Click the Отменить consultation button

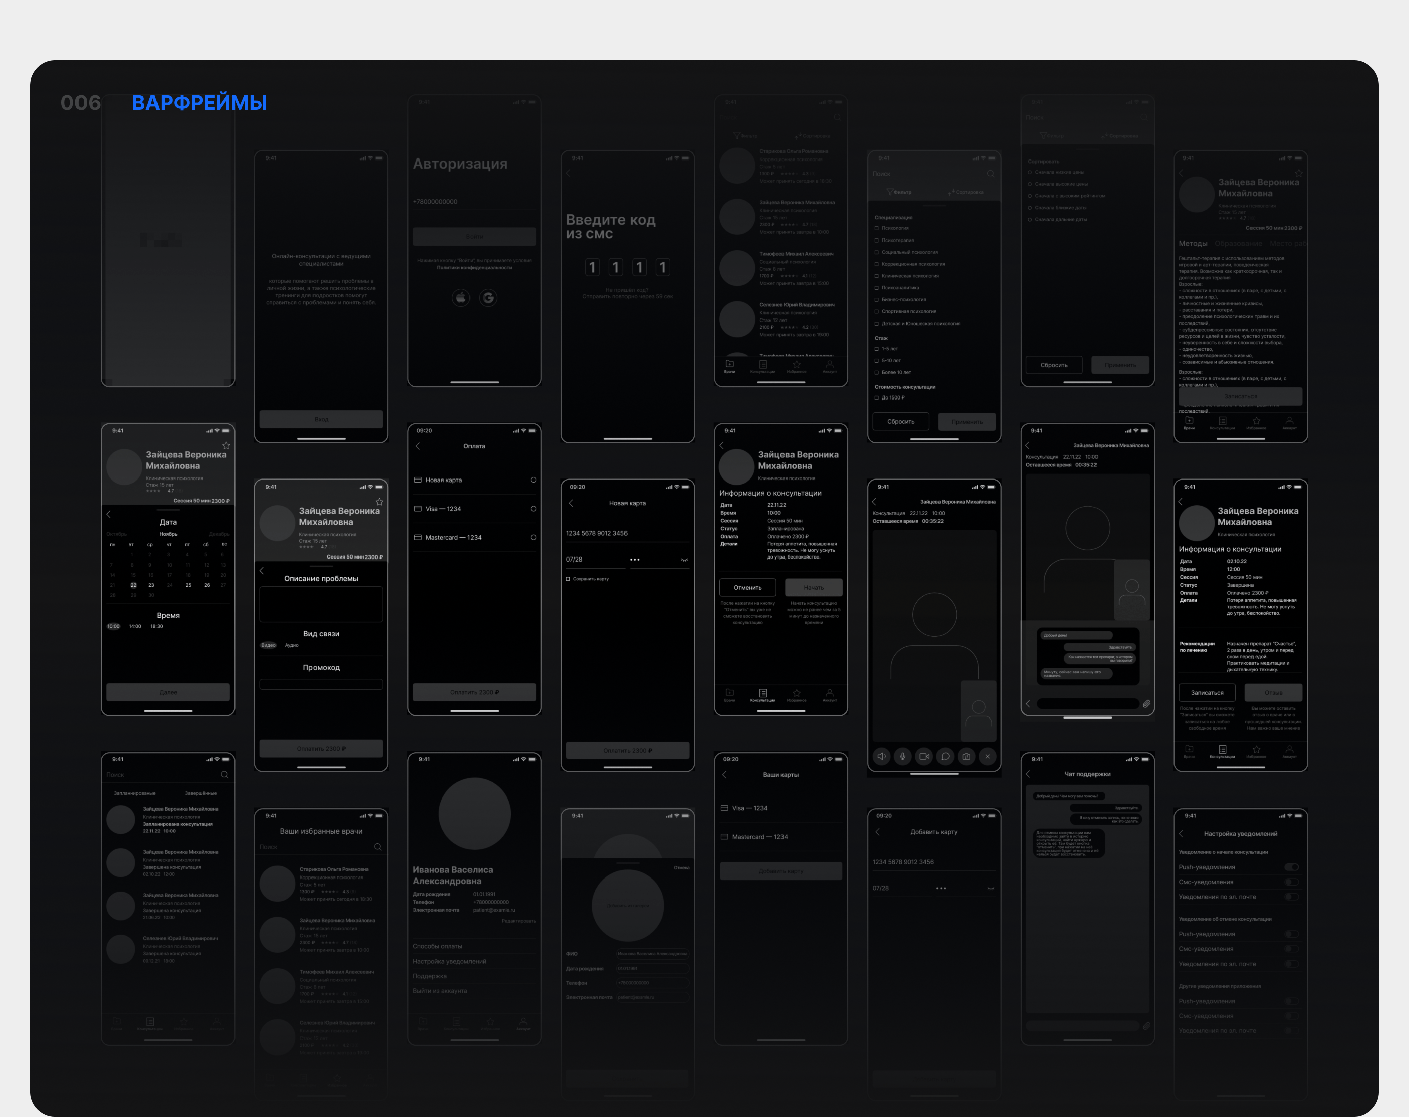coord(748,587)
